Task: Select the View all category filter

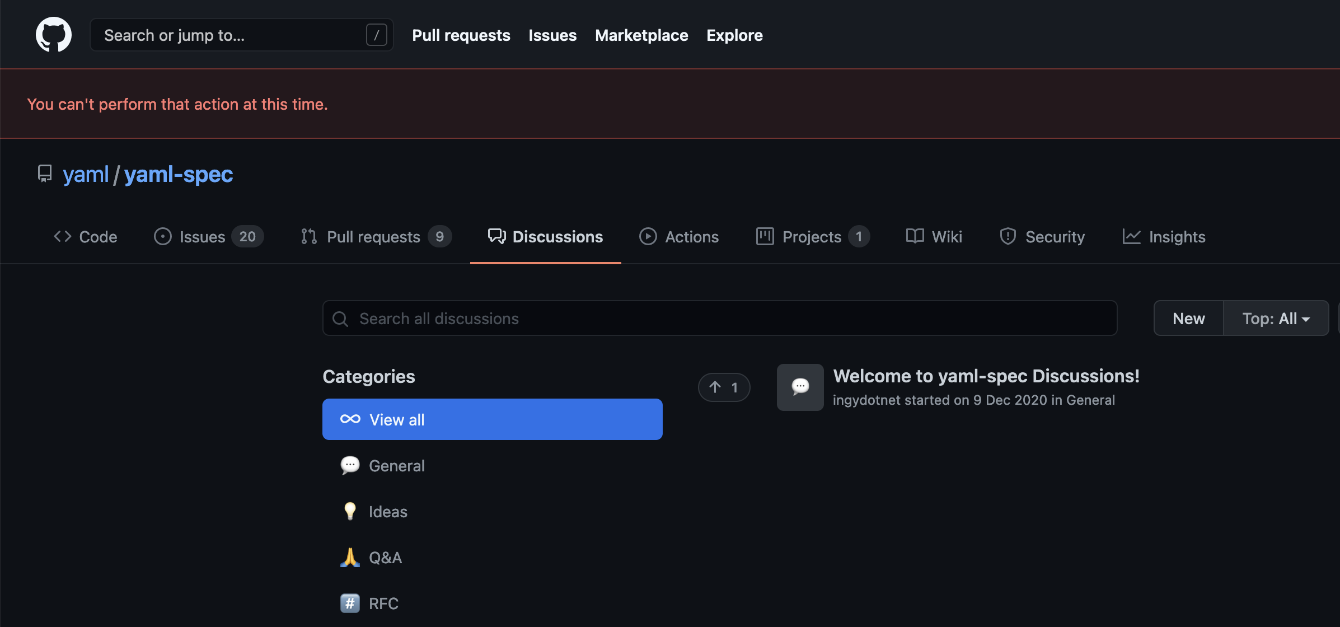Action: tap(492, 419)
